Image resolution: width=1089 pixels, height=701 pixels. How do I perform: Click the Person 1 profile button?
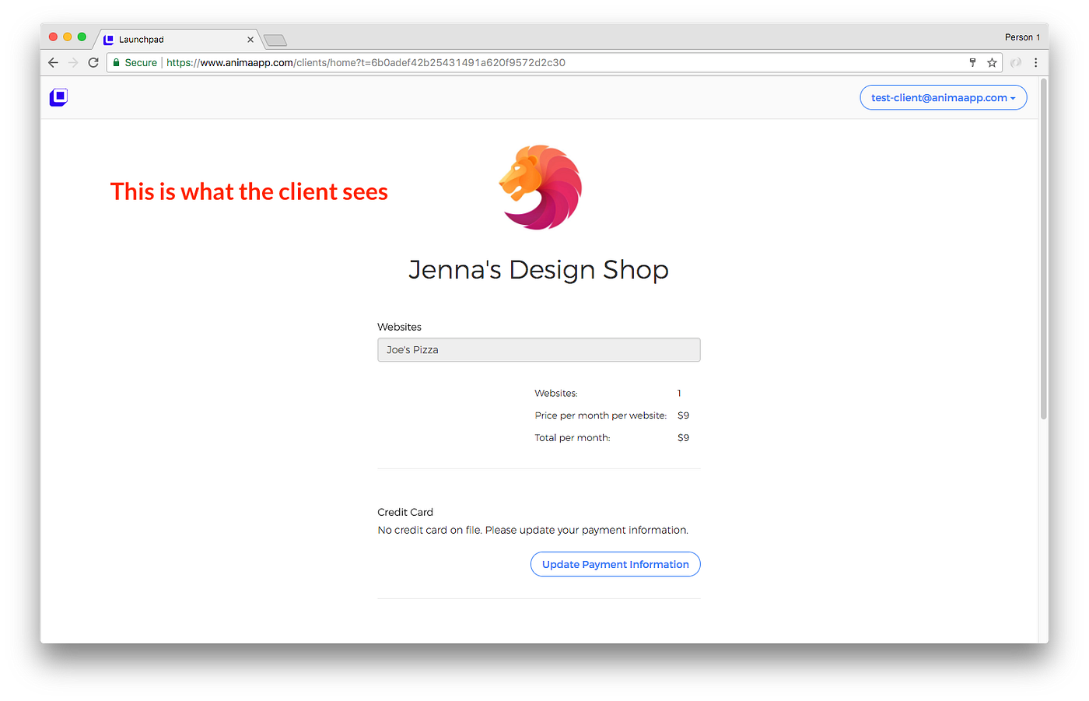1022,37
